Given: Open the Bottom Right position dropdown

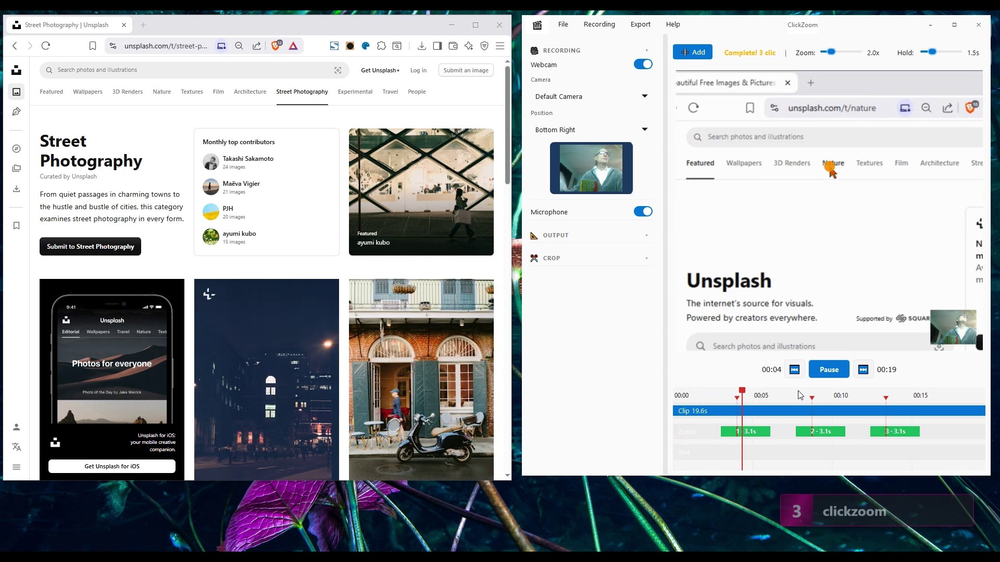Looking at the screenshot, I should pyautogui.click(x=591, y=130).
